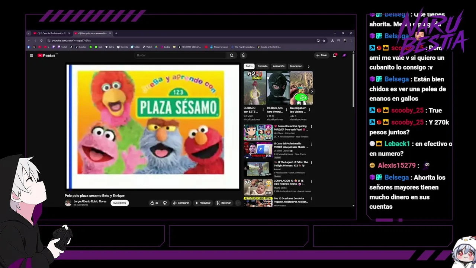Click the Crear create button
Image resolution: width=476 pixels, height=268 pixels.
click(321, 55)
